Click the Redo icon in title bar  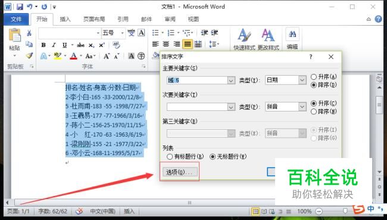point(45,7)
